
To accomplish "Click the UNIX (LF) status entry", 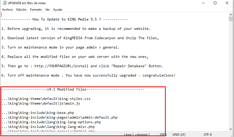I will tap(179, 134).
